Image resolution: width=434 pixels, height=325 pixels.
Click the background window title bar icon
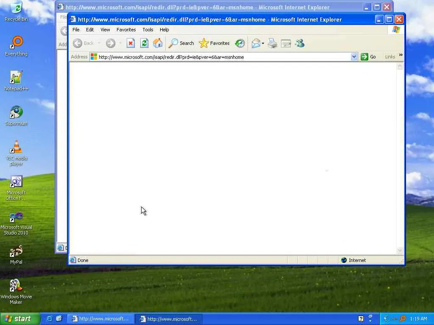tap(61, 7)
